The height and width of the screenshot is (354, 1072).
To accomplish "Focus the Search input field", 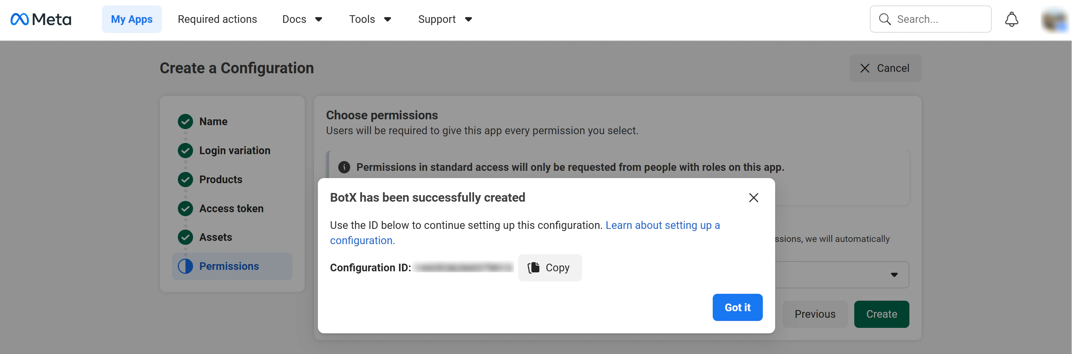I will [930, 19].
